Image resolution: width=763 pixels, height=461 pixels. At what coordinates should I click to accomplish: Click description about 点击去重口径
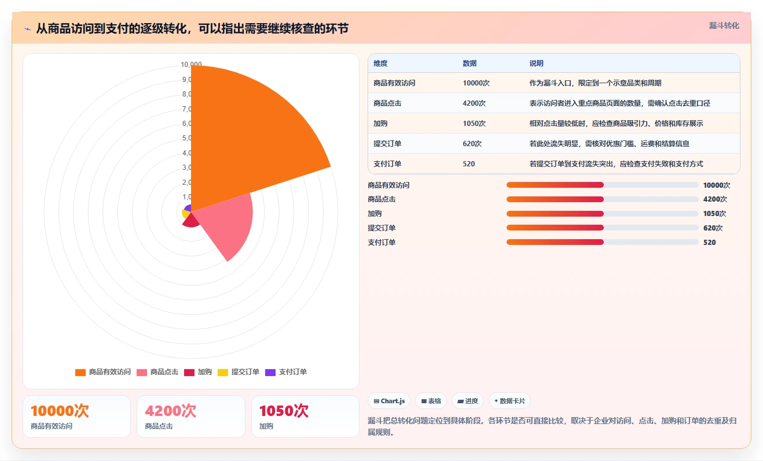coord(619,103)
